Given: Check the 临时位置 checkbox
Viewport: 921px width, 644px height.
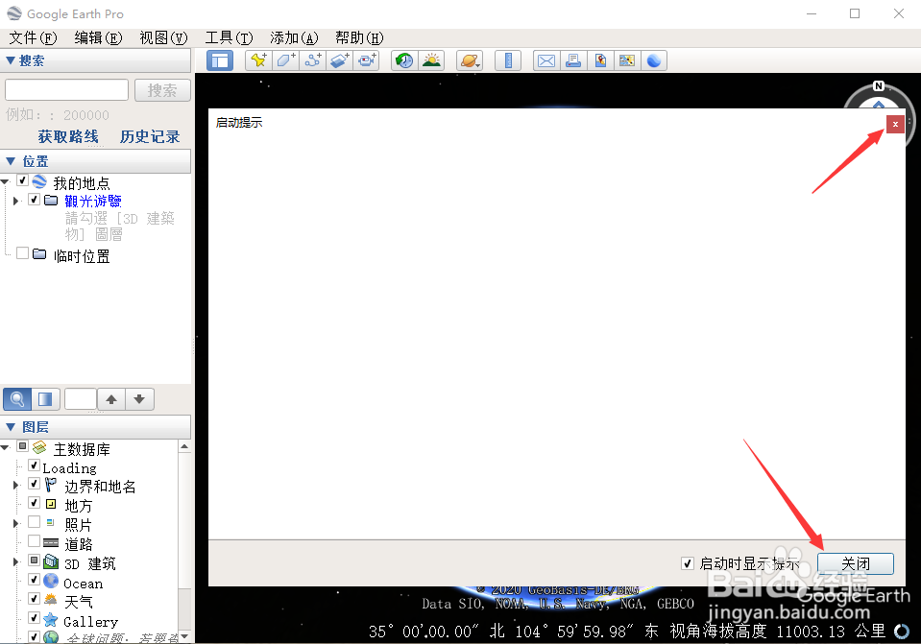Looking at the screenshot, I should tap(23, 253).
